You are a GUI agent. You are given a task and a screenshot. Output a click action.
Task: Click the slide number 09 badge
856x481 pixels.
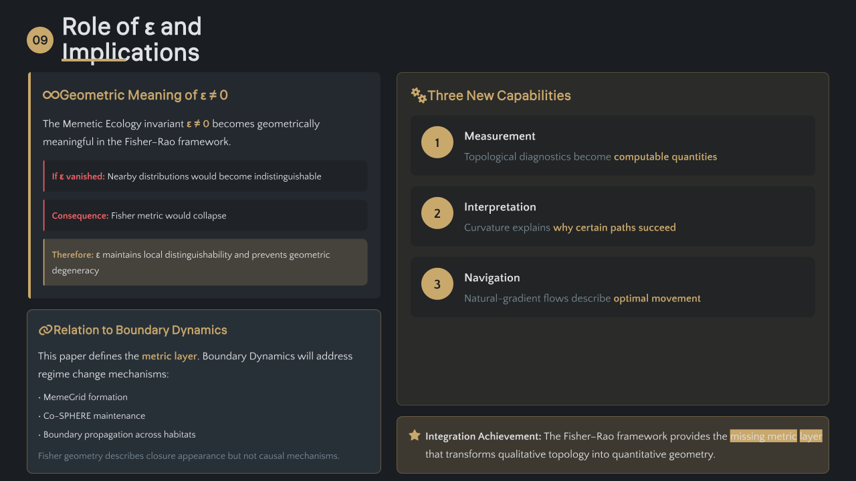coord(40,40)
